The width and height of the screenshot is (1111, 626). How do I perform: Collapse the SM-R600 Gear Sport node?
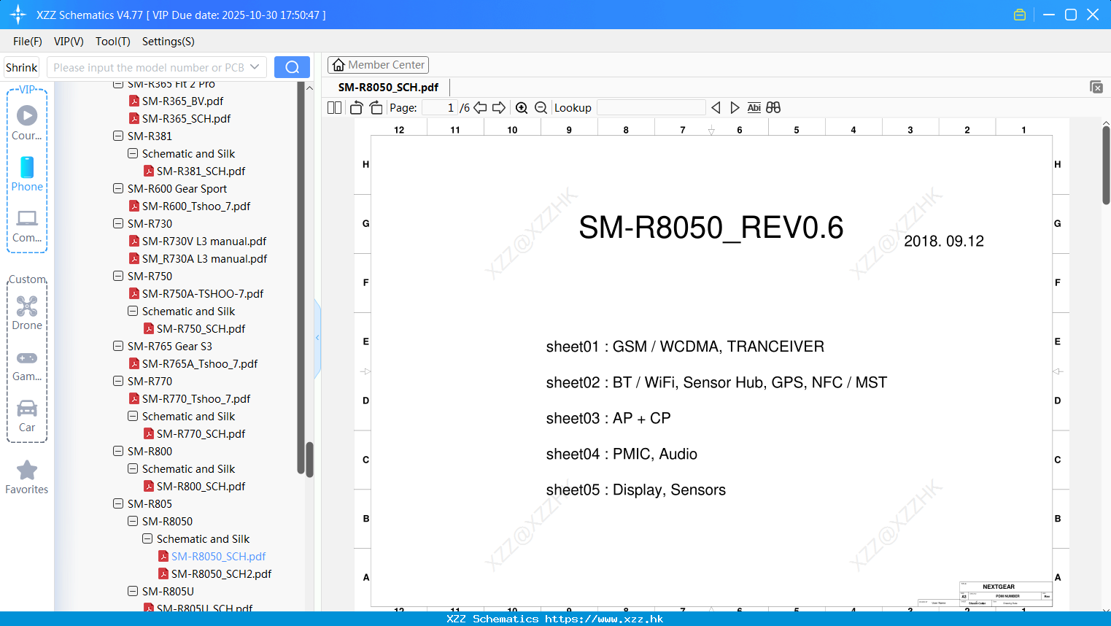[x=118, y=188]
